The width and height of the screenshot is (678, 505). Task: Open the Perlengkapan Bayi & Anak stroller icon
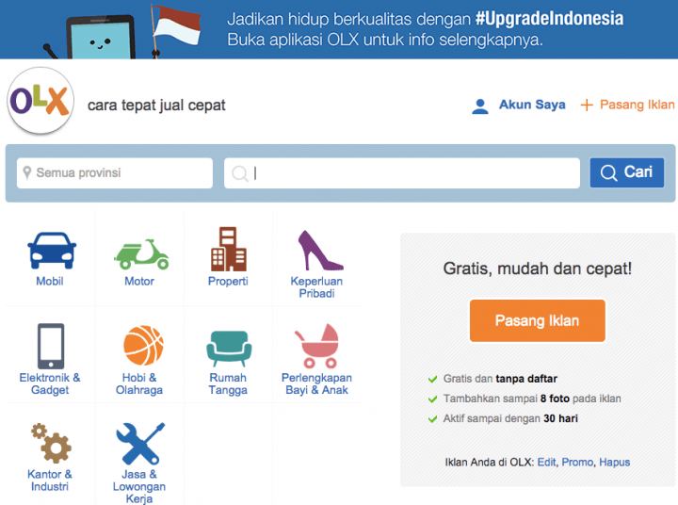pyautogui.click(x=317, y=346)
